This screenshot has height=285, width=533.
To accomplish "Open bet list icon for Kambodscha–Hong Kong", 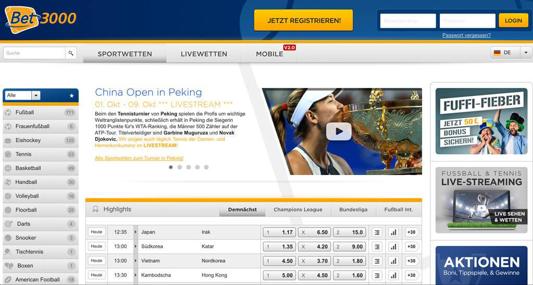I will coord(377,275).
